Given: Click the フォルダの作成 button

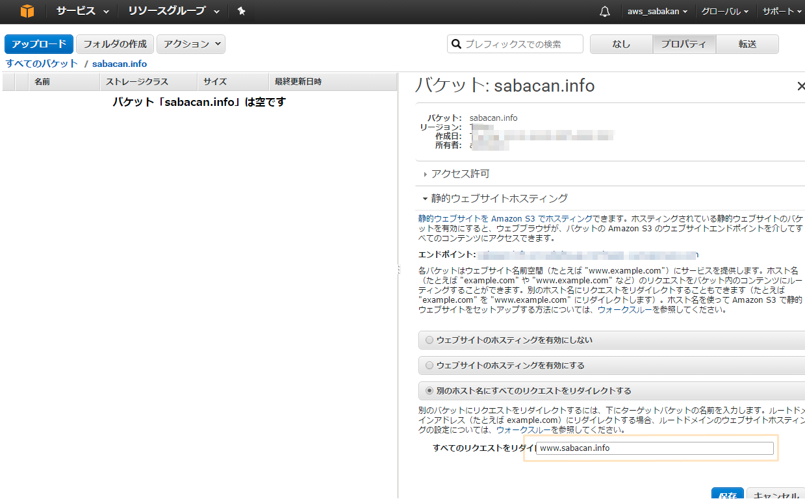Looking at the screenshot, I should pyautogui.click(x=115, y=44).
